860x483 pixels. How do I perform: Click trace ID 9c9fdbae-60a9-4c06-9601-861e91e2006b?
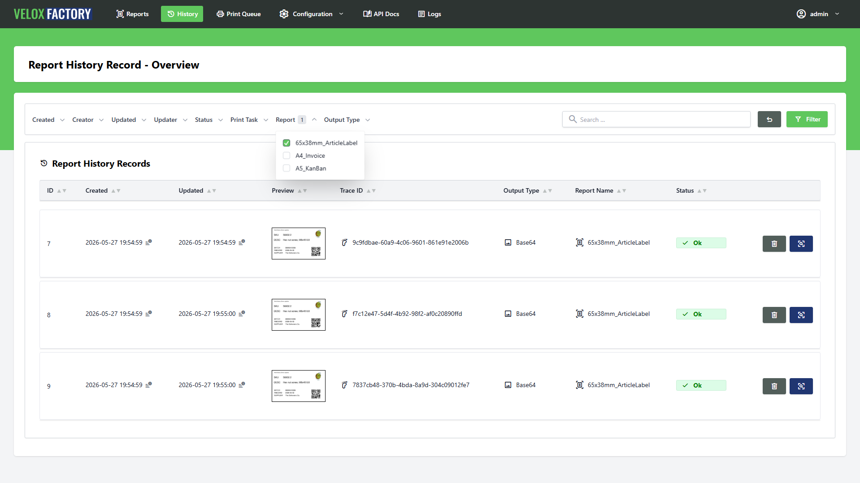tap(410, 242)
